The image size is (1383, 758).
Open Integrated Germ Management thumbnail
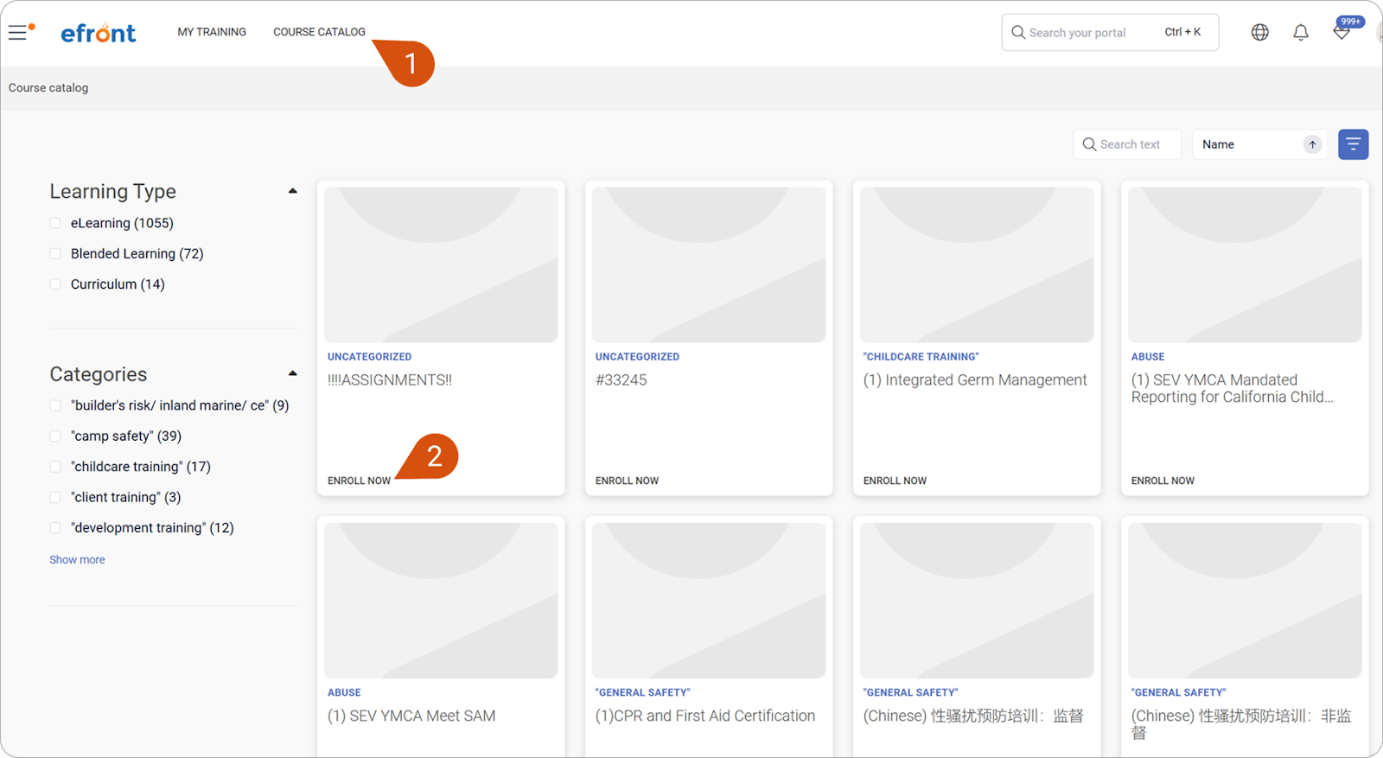[977, 264]
